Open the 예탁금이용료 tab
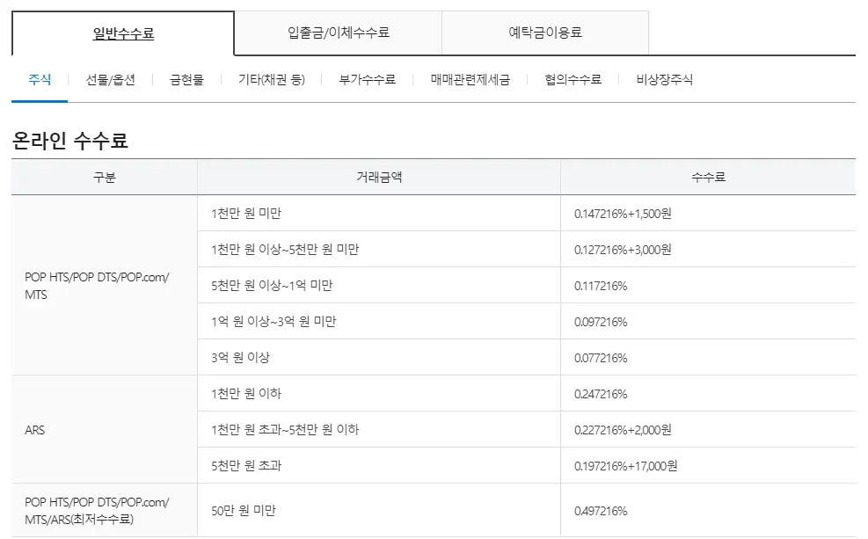This screenshot has height=539, width=868. (546, 32)
